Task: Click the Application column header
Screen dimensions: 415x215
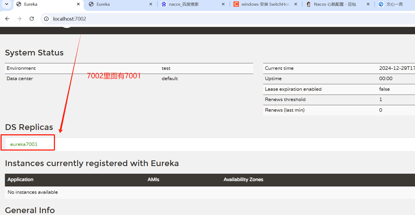Action: click(20, 179)
